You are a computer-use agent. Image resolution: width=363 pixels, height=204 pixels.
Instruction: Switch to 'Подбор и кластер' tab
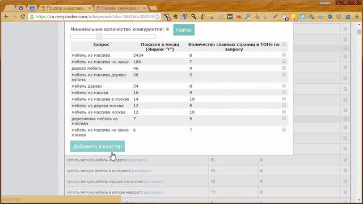coord(65,8)
